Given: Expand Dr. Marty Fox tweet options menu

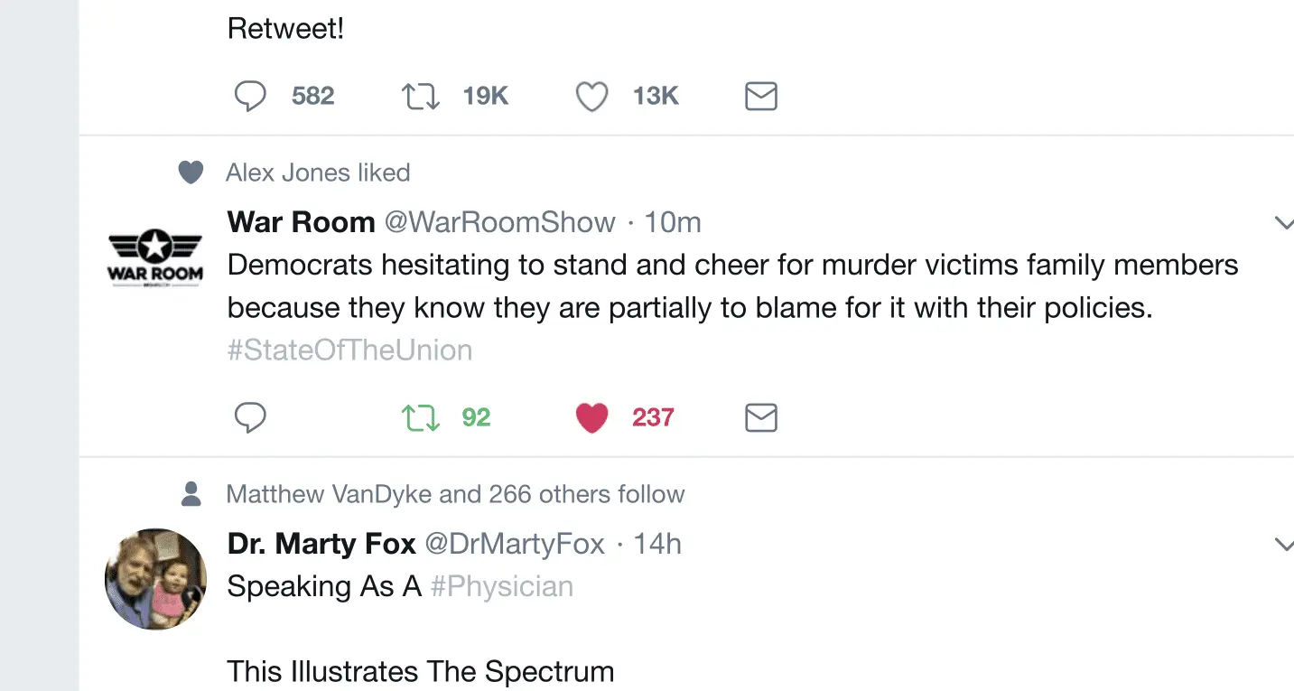Looking at the screenshot, I should pyautogui.click(x=1282, y=544).
